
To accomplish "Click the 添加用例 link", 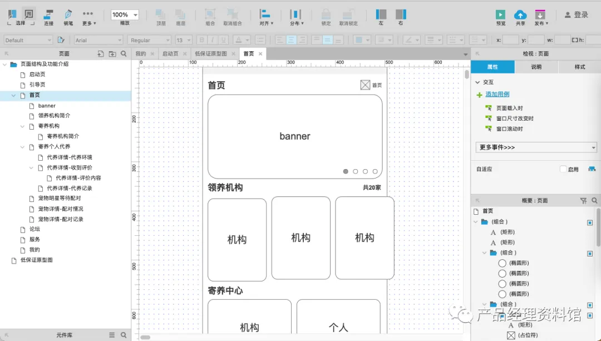I will pyautogui.click(x=497, y=94).
